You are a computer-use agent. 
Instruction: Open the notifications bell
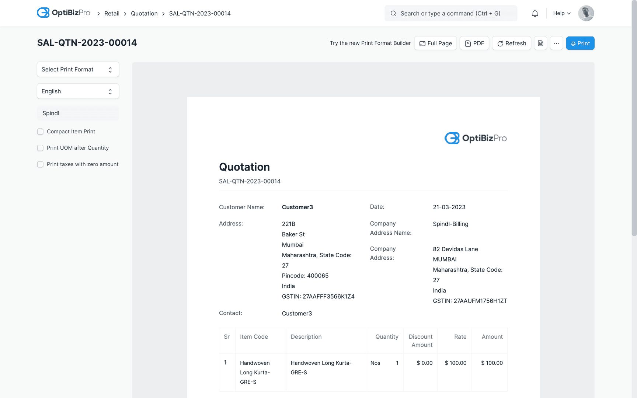(x=535, y=13)
